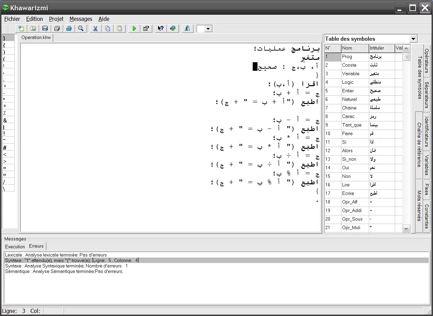
Task: Open the Mots réservés side tab
Action: [419, 206]
